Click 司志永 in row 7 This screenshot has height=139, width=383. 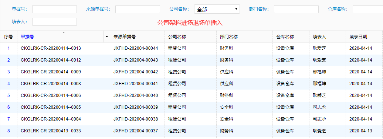click(319, 119)
